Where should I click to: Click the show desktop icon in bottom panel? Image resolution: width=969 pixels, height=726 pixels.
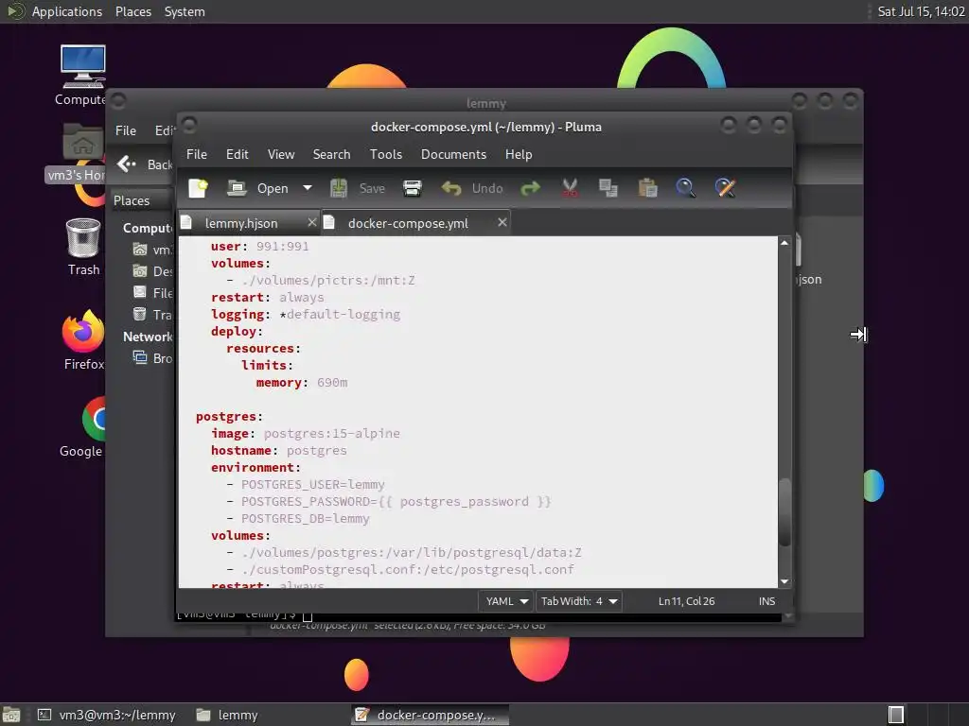coord(11,715)
